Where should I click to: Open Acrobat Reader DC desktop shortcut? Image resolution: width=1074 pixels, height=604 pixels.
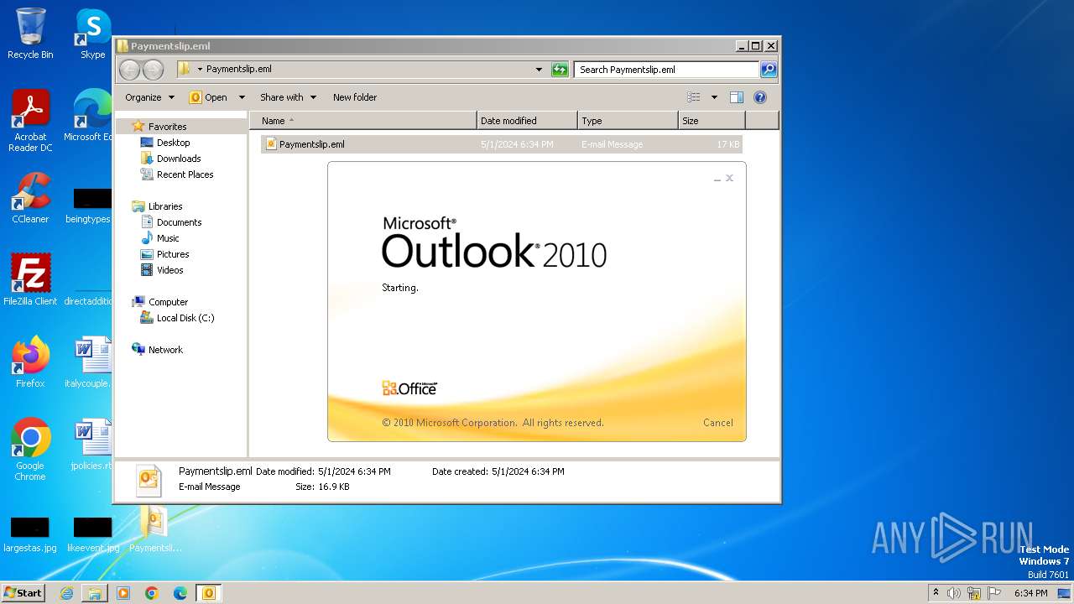click(x=30, y=121)
